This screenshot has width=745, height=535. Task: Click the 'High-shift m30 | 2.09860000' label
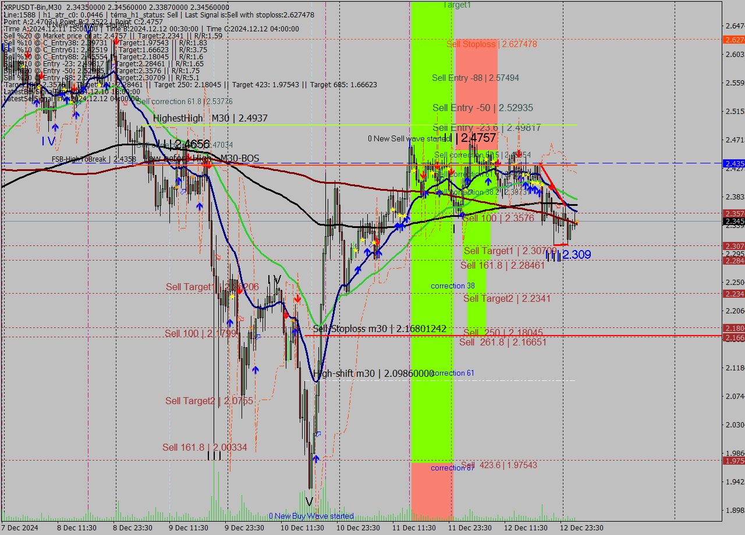click(374, 373)
